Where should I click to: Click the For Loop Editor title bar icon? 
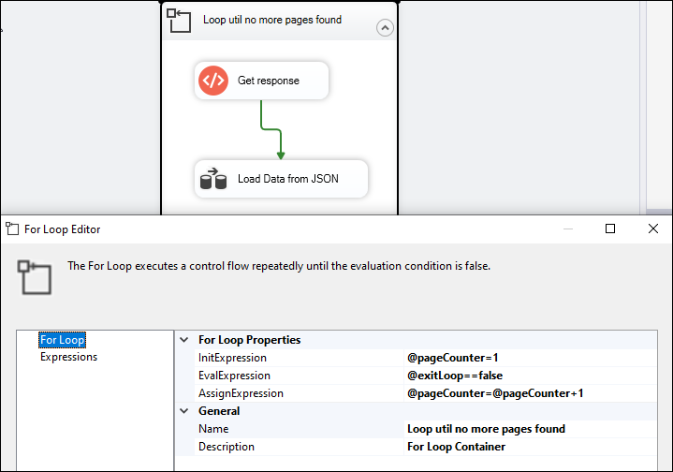coord(12,229)
